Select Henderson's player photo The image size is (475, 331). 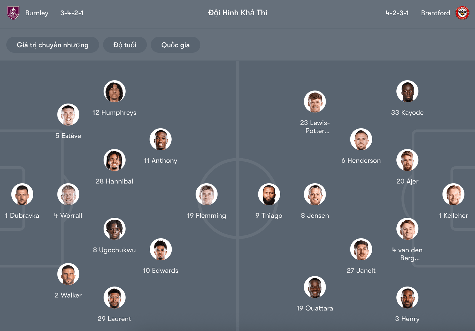[x=361, y=139]
